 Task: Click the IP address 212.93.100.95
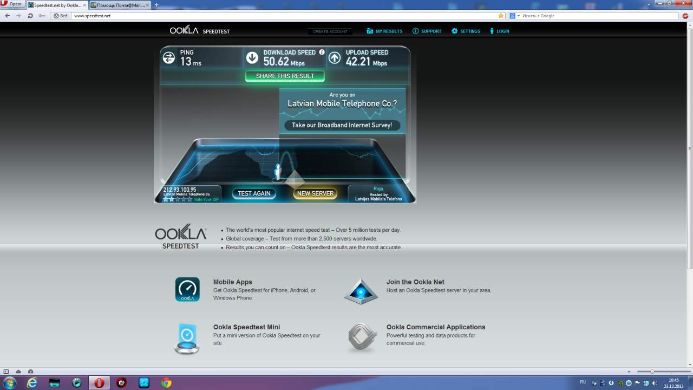(x=180, y=190)
